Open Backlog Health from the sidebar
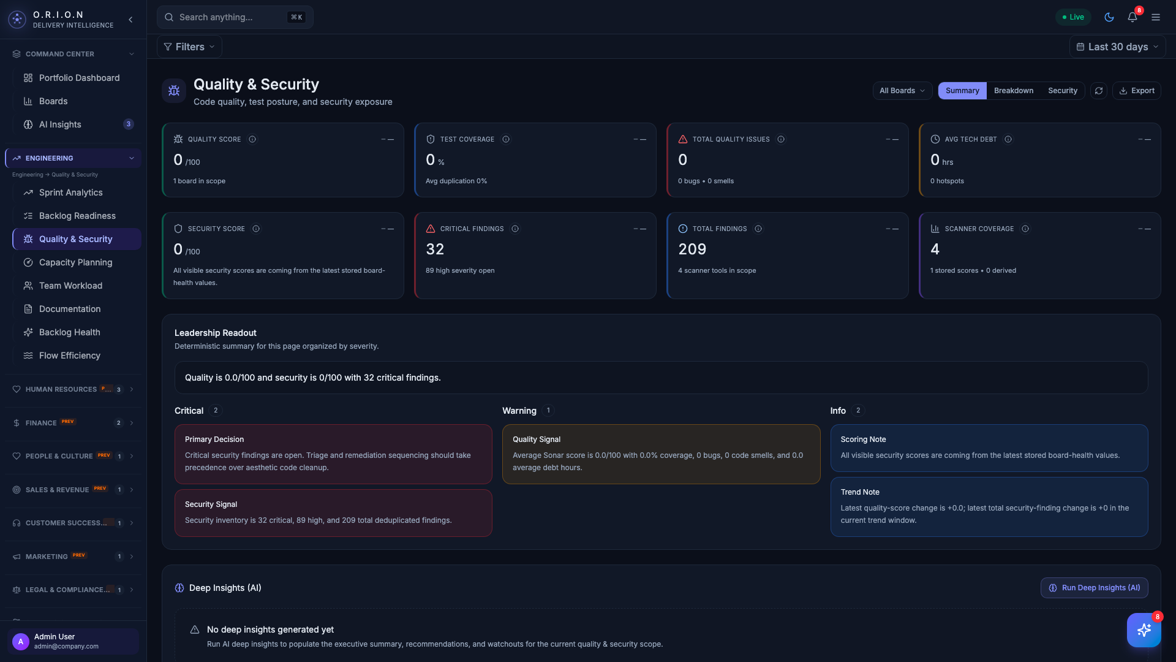 click(x=28, y=332)
